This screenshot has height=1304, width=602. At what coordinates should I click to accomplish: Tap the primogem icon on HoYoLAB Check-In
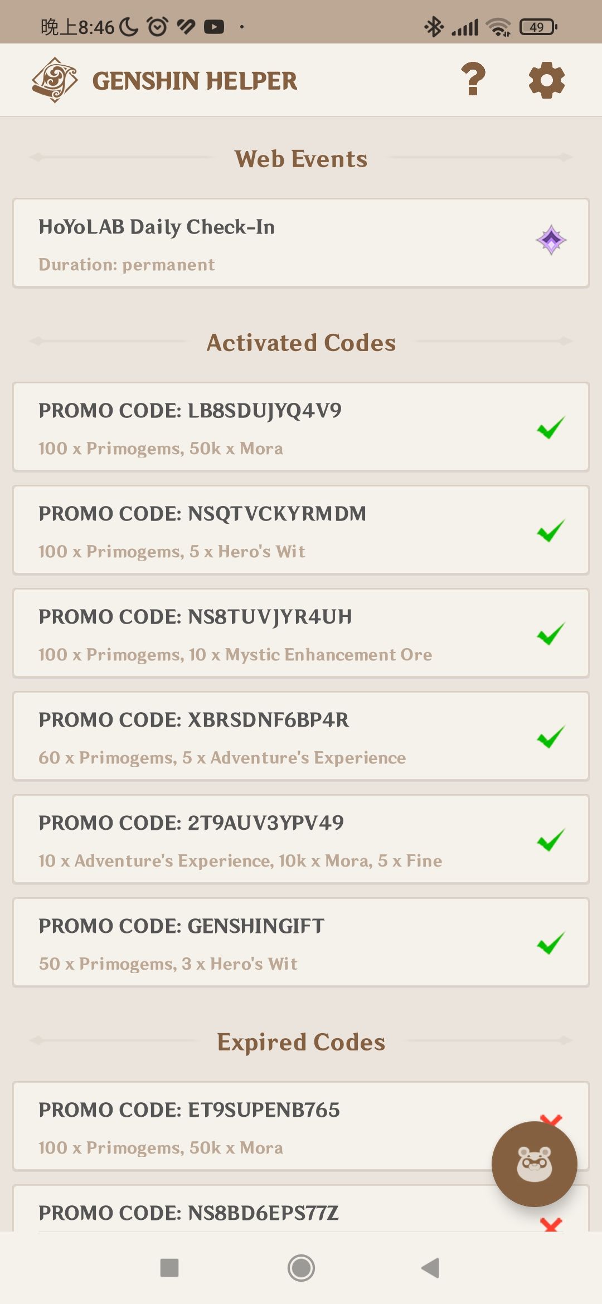(551, 240)
